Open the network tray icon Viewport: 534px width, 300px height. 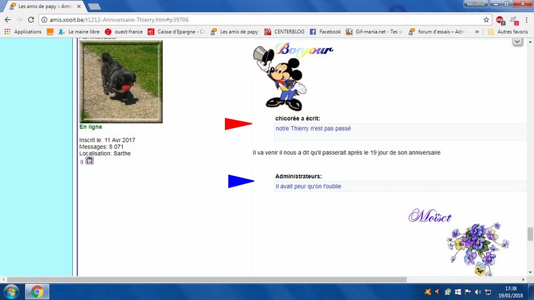click(x=488, y=292)
